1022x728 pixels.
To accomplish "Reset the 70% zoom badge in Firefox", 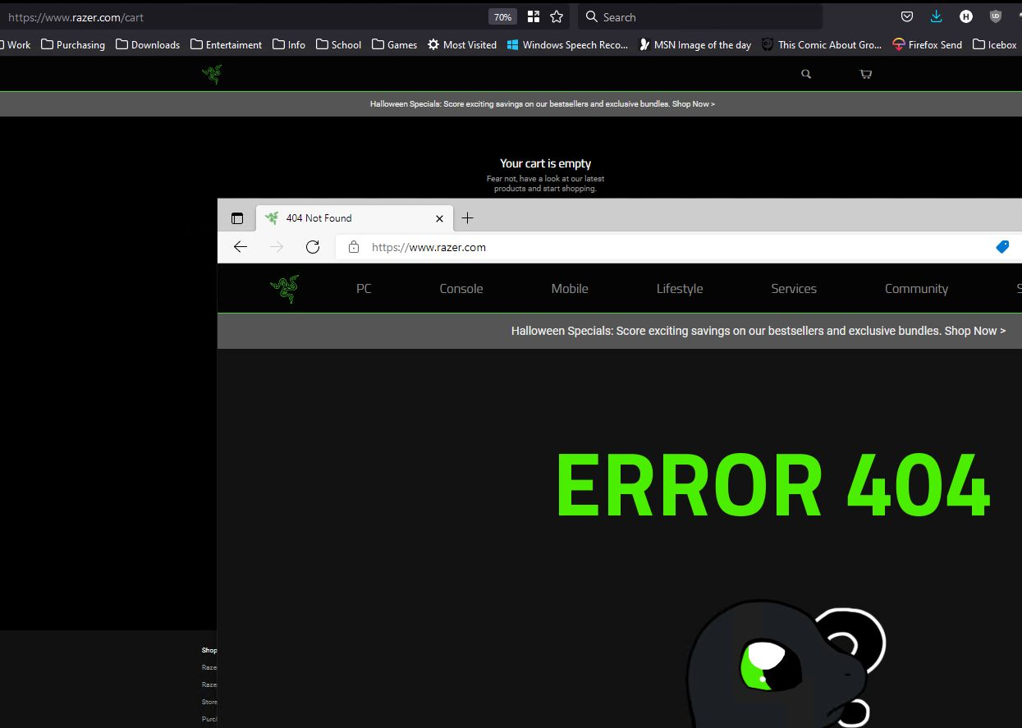I will pyautogui.click(x=502, y=17).
